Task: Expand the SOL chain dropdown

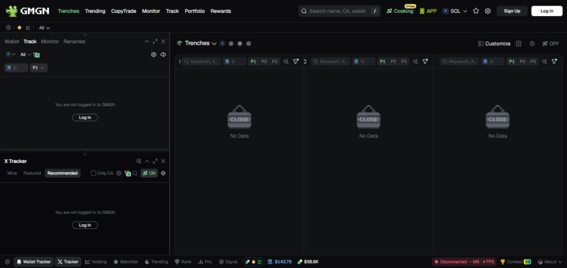Action: tap(455, 11)
